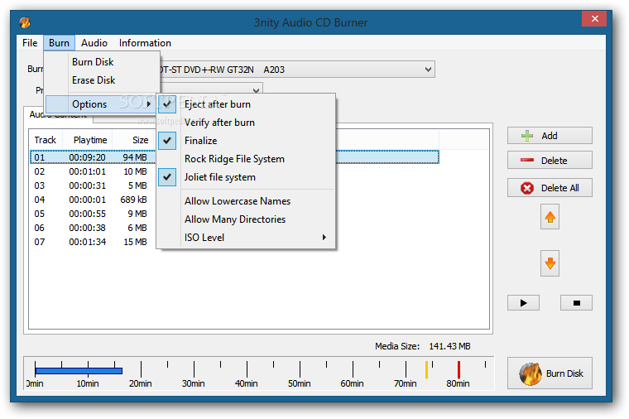This screenshot has width=629, height=419.
Task: Close the open Burn menu
Action: 59,43
